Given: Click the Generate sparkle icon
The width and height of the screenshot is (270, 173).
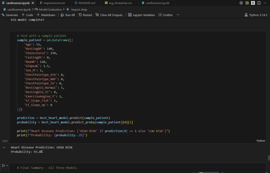Looking at the screenshot, I should (3, 15).
